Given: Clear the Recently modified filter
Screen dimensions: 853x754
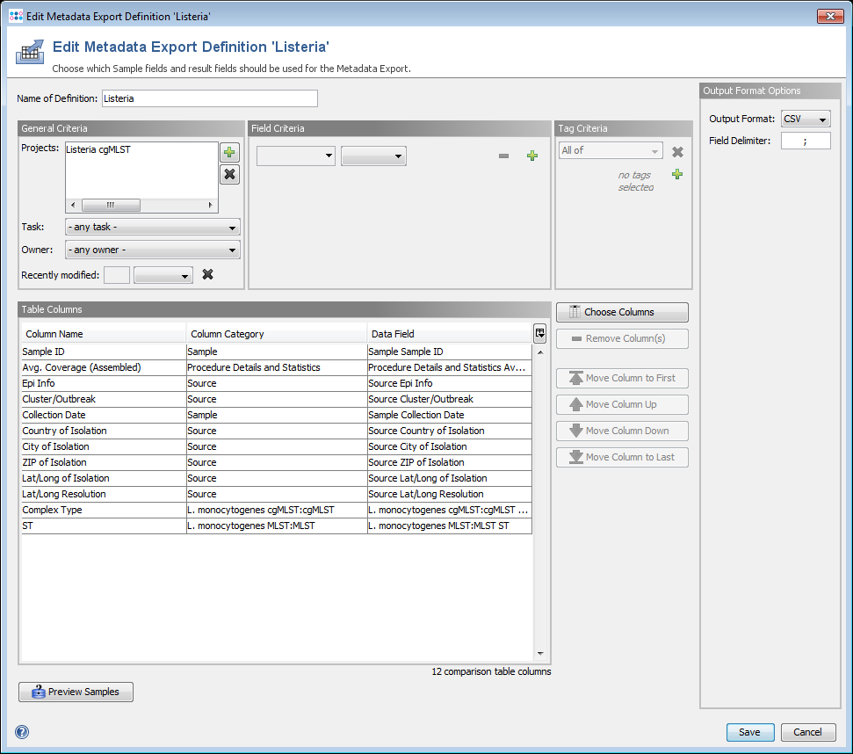Looking at the screenshot, I should pos(208,275).
